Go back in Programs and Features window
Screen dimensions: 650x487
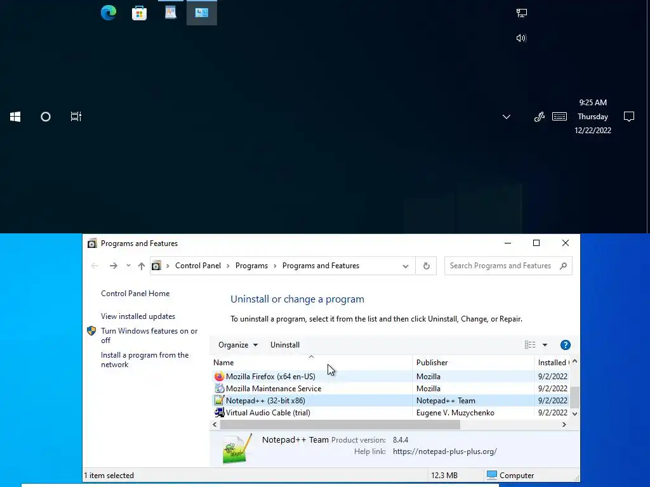[95, 266]
